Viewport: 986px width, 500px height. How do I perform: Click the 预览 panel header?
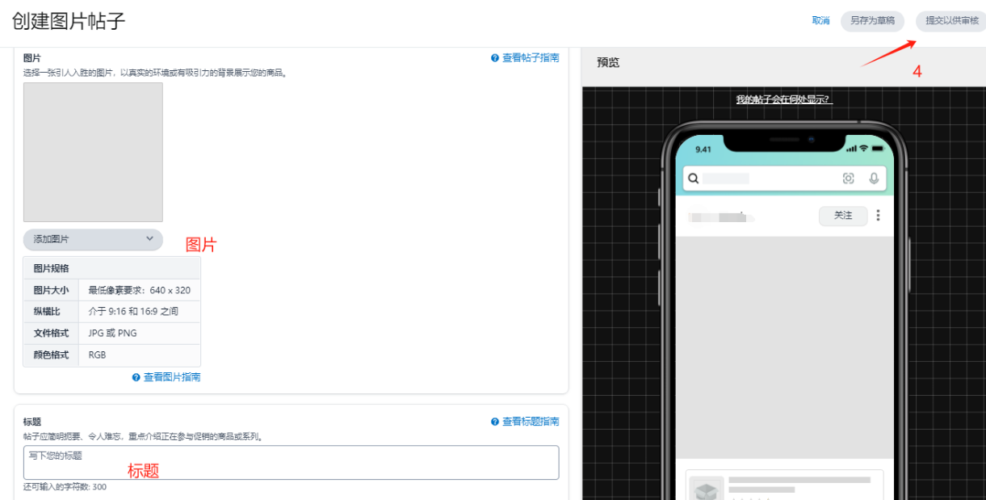click(x=608, y=62)
